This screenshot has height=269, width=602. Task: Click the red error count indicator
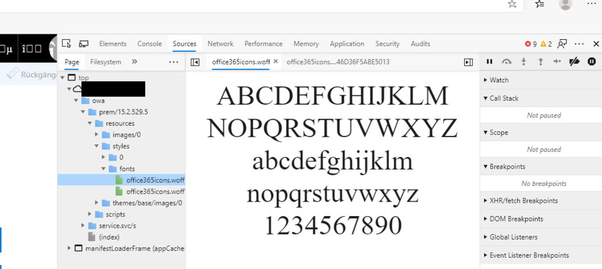pyautogui.click(x=531, y=44)
